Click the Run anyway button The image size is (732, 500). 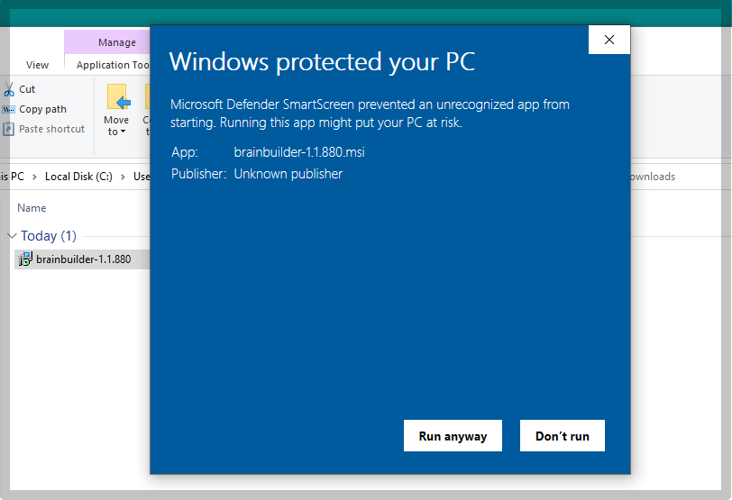coord(453,436)
